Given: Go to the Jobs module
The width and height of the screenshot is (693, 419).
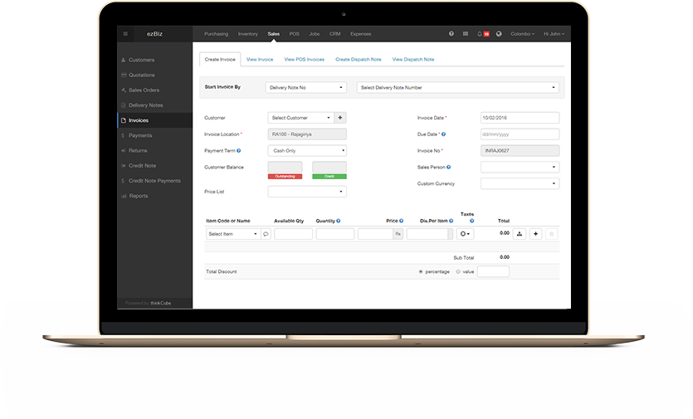Looking at the screenshot, I should click(x=315, y=33).
